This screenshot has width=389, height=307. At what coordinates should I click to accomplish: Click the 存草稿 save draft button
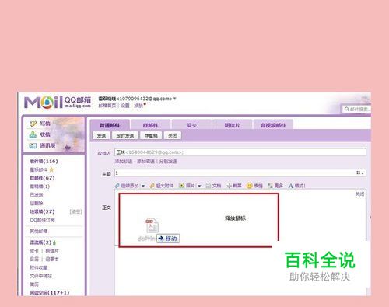tap(151, 135)
